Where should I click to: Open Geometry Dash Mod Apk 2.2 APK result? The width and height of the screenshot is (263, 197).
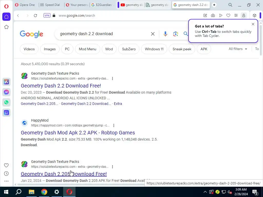tap(78, 133)
